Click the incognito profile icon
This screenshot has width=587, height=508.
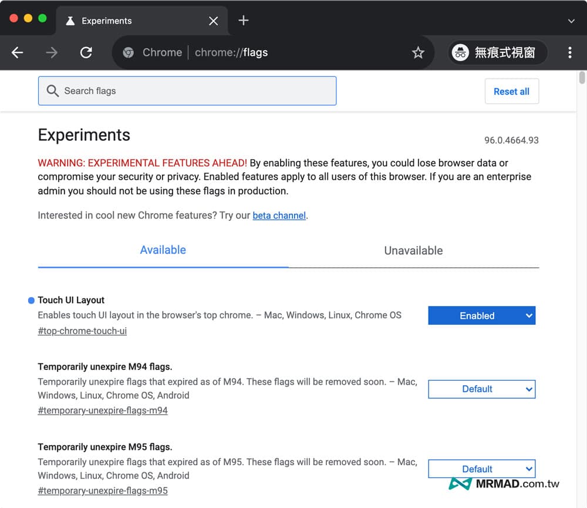click(x=460, y=52)
